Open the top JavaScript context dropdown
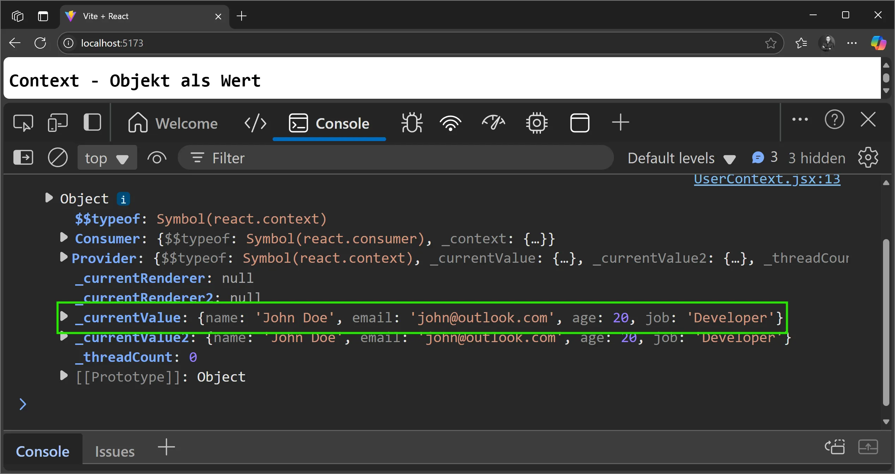The height and width of the screenshot is (474, 895). [107, 158]
